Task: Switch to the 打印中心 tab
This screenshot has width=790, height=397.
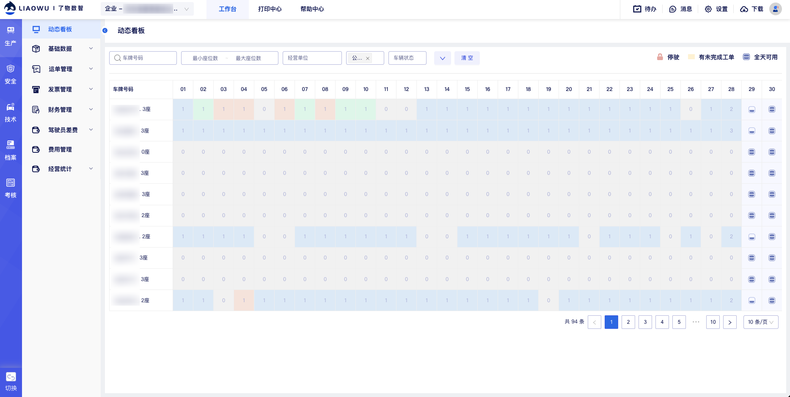Action: (x=270, y=9)
